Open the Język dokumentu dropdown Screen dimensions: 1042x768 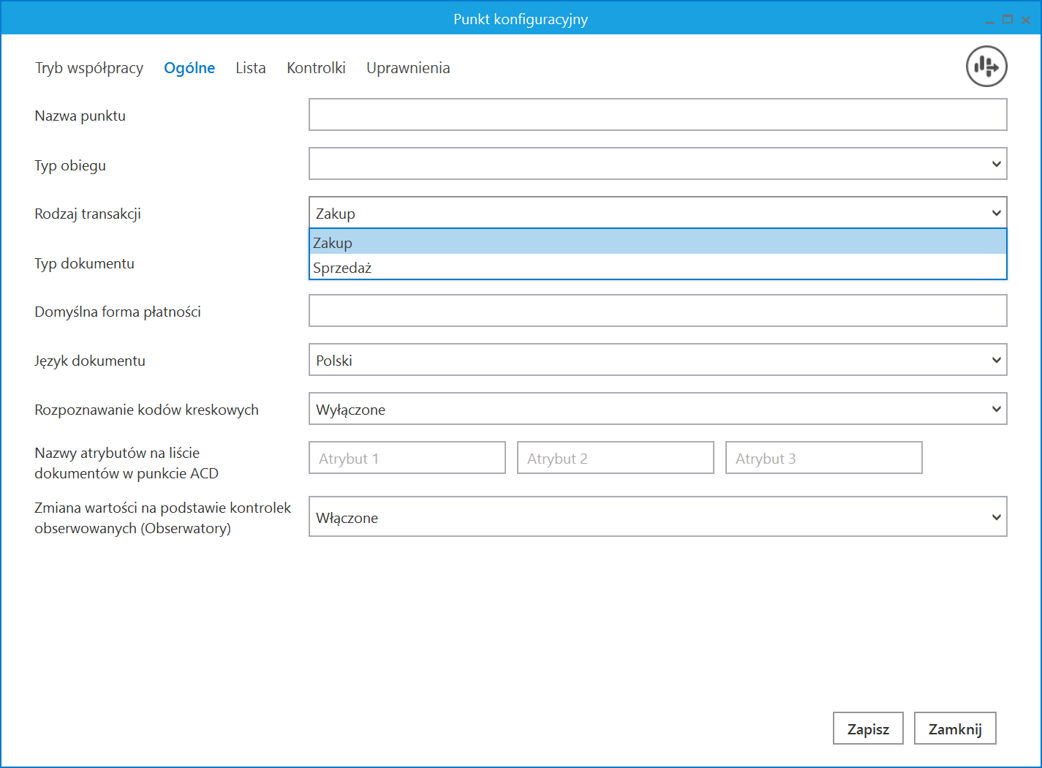pyautogui.click(x=657, y=360)
